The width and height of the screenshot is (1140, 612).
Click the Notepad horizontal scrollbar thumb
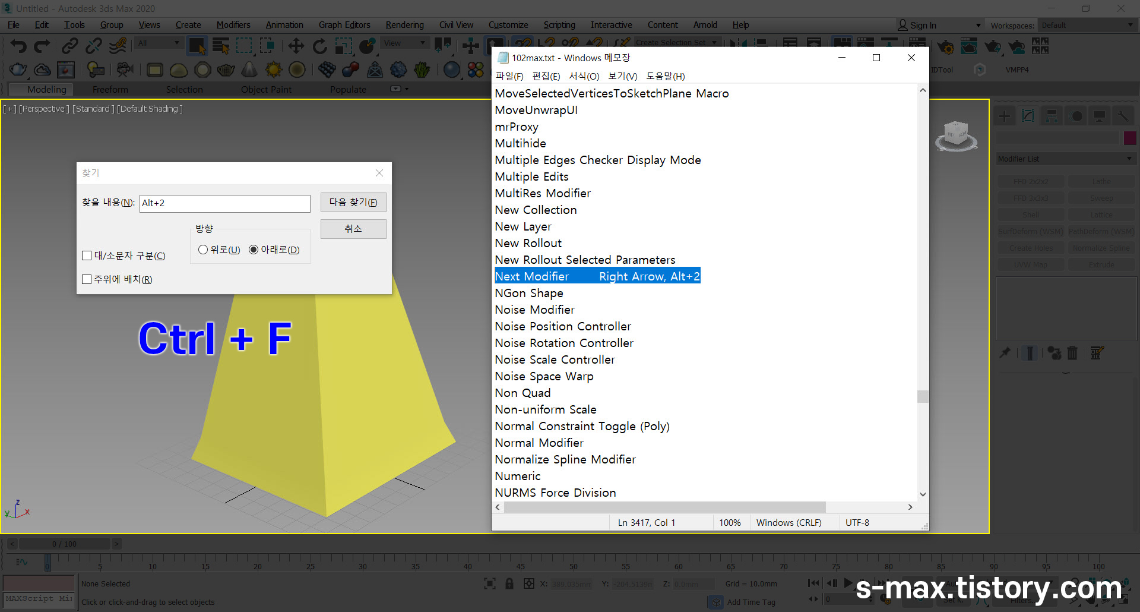click(x=665, y=507)
